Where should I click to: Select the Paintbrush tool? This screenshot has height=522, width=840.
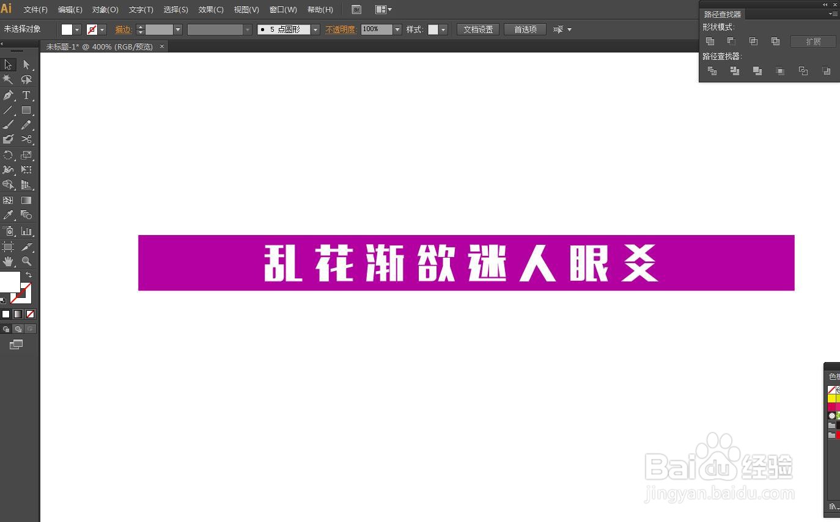8,125
